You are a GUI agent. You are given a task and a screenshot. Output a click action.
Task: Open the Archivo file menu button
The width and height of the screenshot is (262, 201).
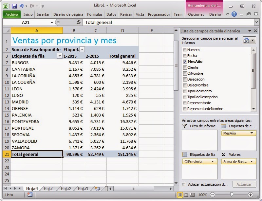click(12, 14)
